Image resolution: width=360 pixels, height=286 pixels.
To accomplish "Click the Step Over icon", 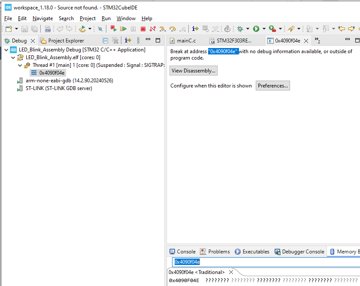I will click(x=172, y=29).
